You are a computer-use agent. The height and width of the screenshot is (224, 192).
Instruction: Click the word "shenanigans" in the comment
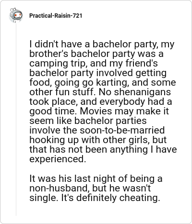tap(143, 92)
